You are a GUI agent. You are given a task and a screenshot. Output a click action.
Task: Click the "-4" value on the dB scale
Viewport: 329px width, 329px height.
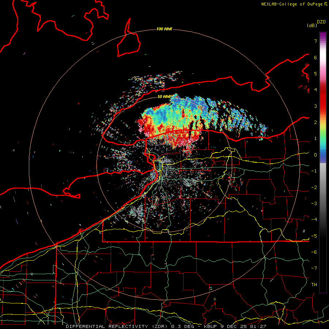pos(314,220)
